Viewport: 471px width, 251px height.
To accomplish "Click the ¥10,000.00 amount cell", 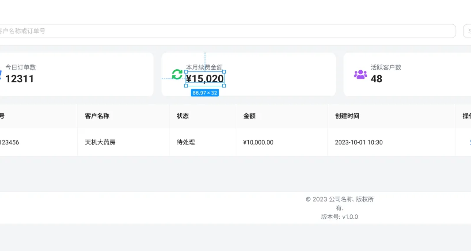I will click(x=258, y=142).
